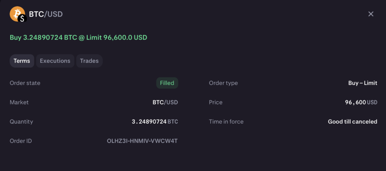Click the Order state label
This screenshot has height=171, width=386.
[25, 83]
